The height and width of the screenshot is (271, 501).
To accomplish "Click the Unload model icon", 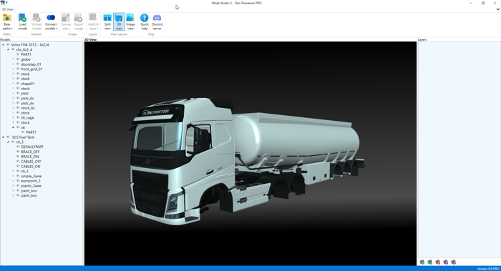I will [37, 18].
